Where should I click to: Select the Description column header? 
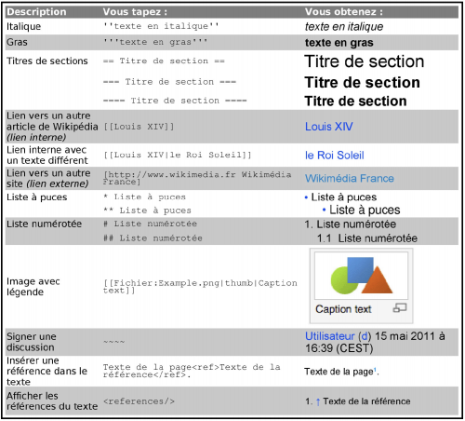coord(36,12)
